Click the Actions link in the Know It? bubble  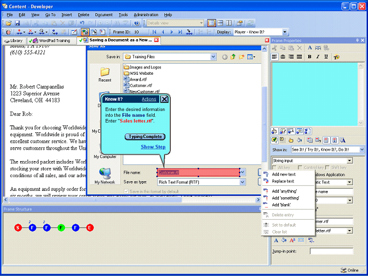[x=149, y=99]
